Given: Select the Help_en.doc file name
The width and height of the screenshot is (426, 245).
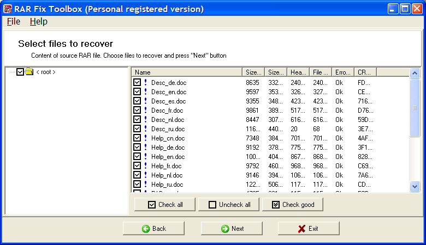Looking at the screenshot, I should point(168,156).
